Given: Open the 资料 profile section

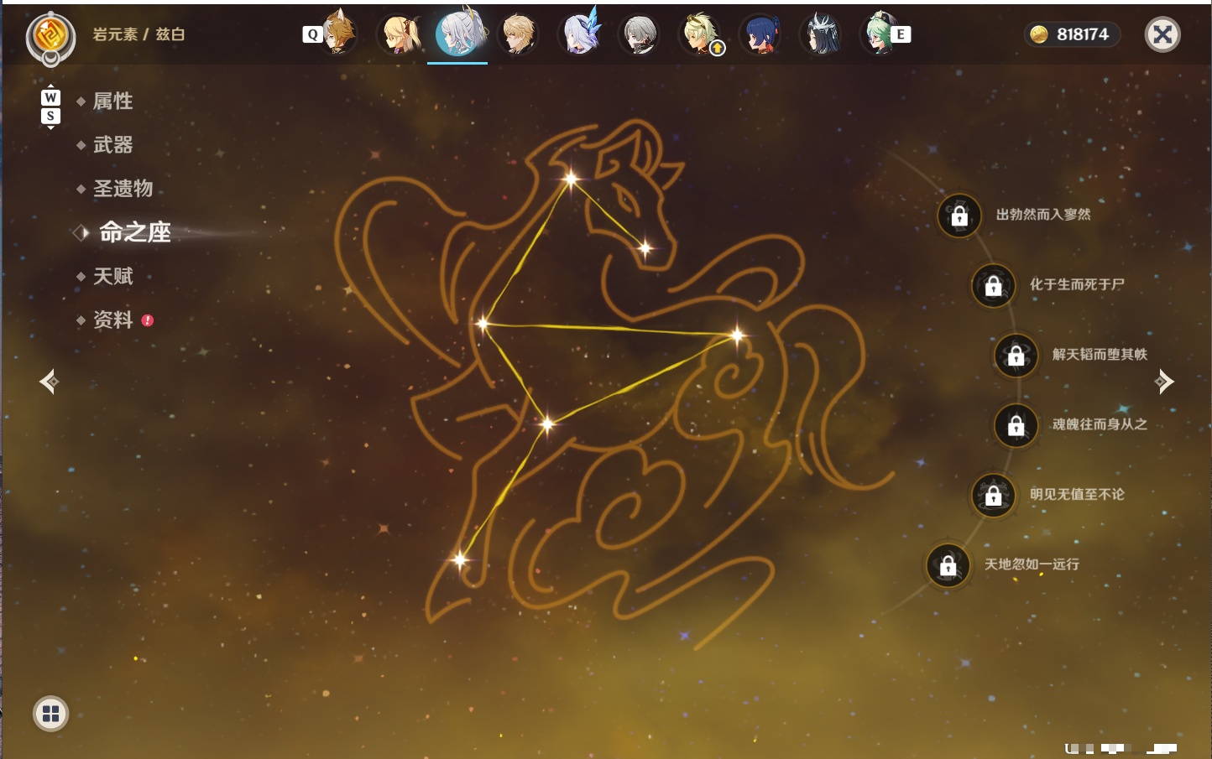Looking at the screenshot, I should click(x=112, y=320).
